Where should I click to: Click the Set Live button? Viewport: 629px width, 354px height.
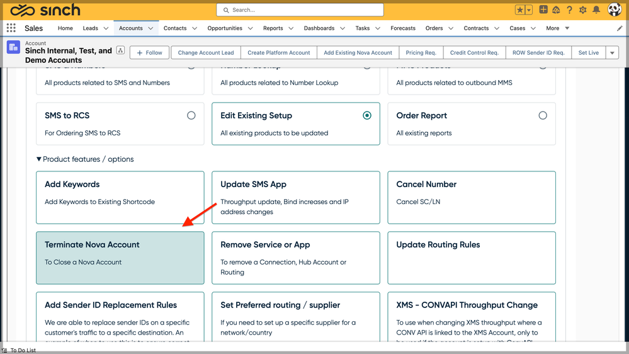pyautogui.click(x=589, y=52)
